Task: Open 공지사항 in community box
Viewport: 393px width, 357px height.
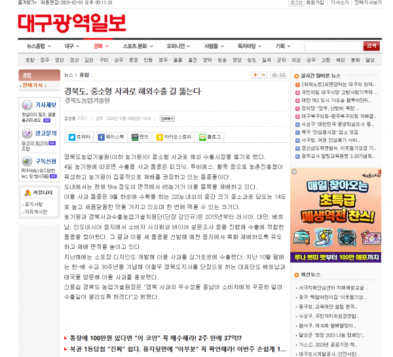Action: coord(33,204)
